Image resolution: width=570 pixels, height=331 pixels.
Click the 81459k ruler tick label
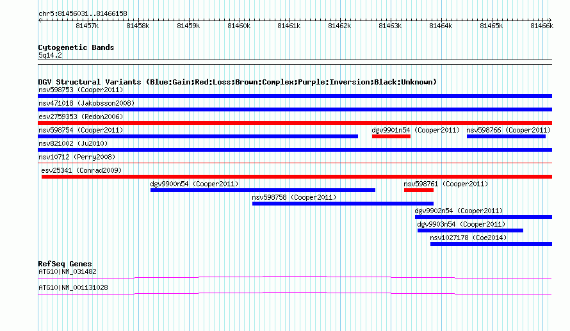[188, 26]
